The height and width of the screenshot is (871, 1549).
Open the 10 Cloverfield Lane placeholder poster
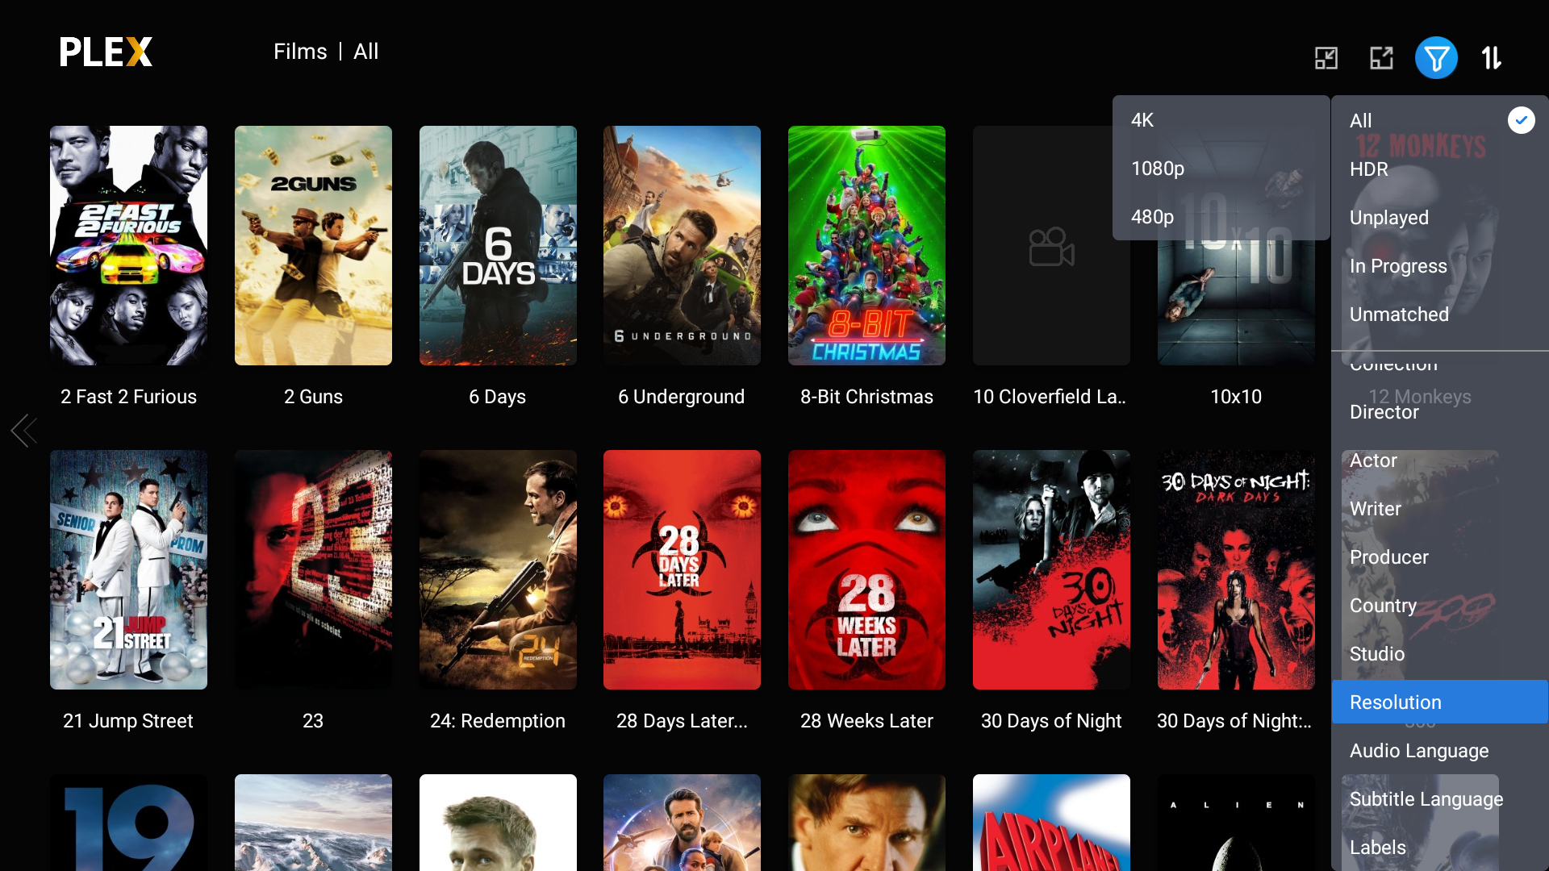tap(1051, 245)
